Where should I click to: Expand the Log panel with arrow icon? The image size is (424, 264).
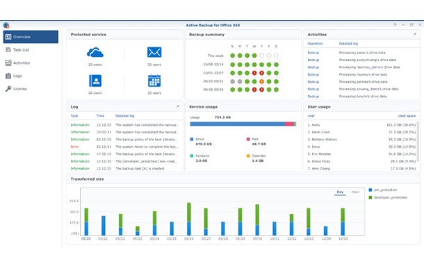click(178, 106)
